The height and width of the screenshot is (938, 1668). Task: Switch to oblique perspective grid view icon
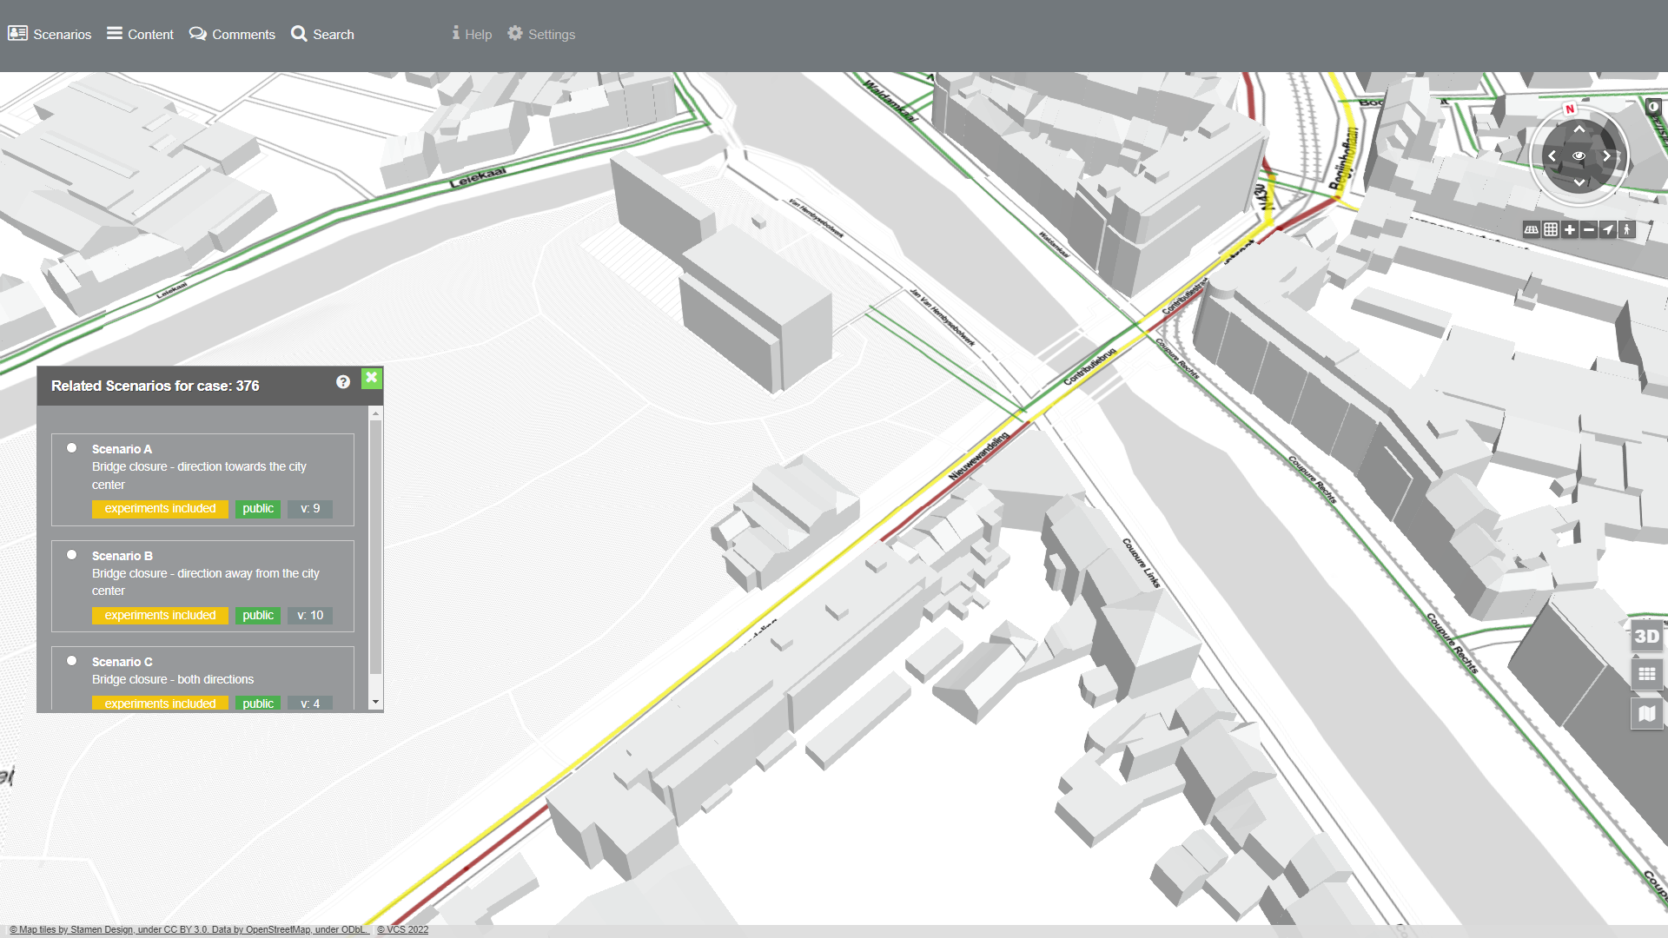(1532, 230)
